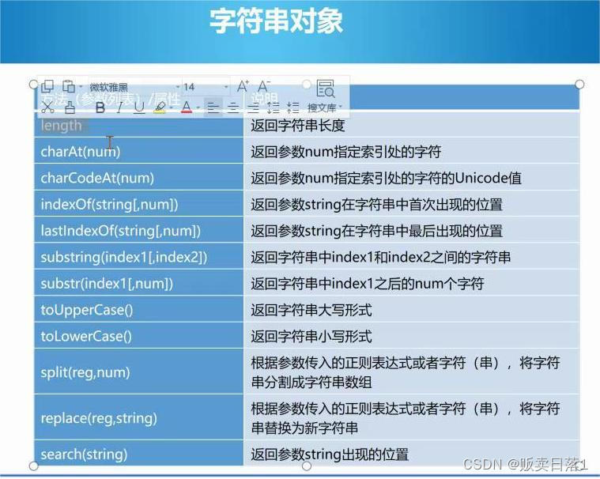Toggle Bold formatting
The width and height of the screenshot is (600, 479).
point(100,107)
